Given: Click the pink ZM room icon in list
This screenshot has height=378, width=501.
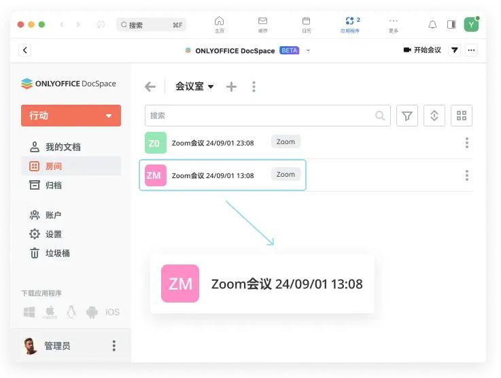Looking at the screenshot, I should click(156, 175).
